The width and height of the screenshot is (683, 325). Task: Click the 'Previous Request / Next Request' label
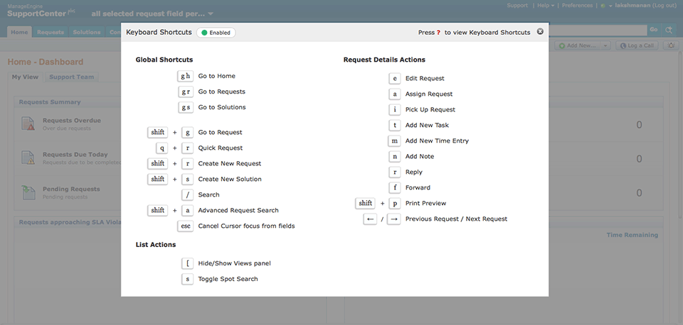click(x=456, y=219)
